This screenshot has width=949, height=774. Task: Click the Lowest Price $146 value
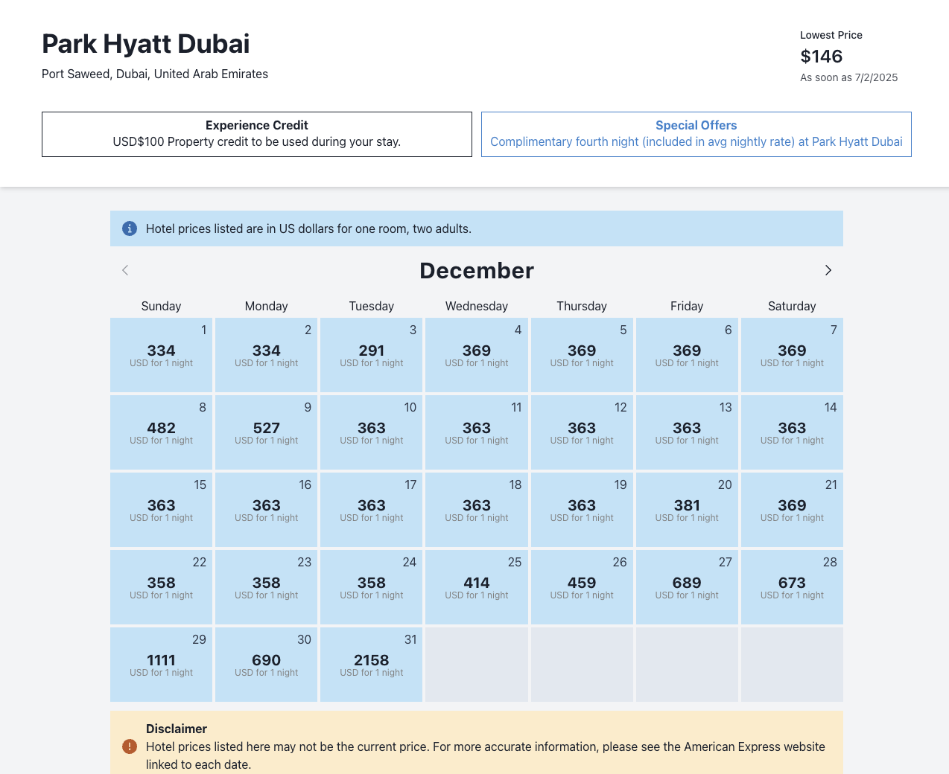821,56
